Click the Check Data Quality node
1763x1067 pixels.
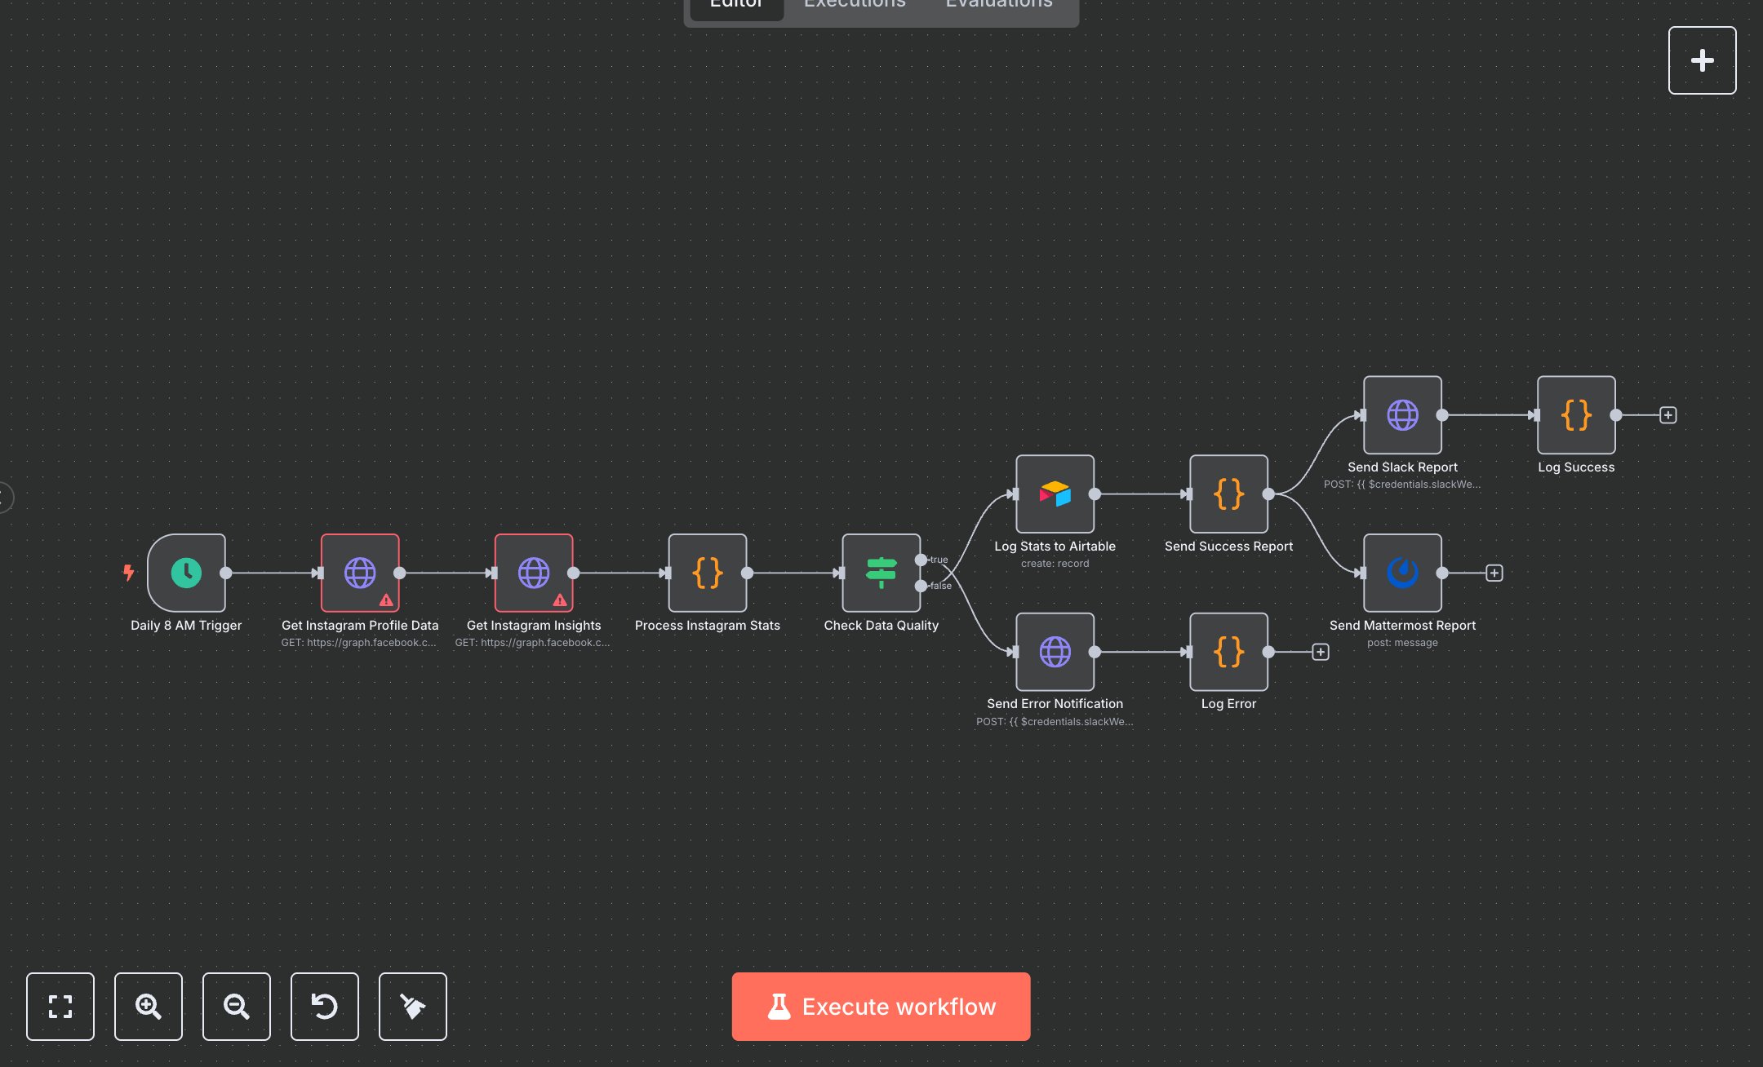[881, 573]
